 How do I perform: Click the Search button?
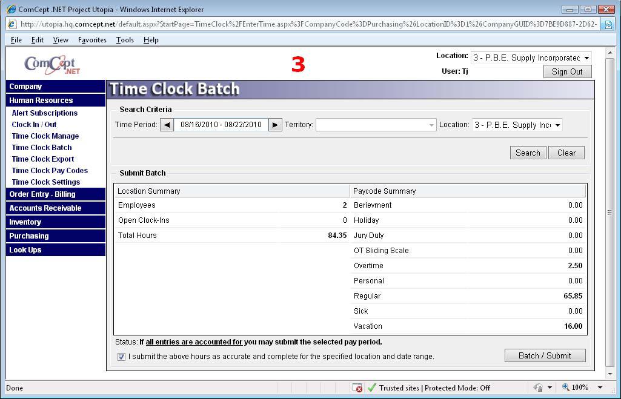click(x=528, y=153)
